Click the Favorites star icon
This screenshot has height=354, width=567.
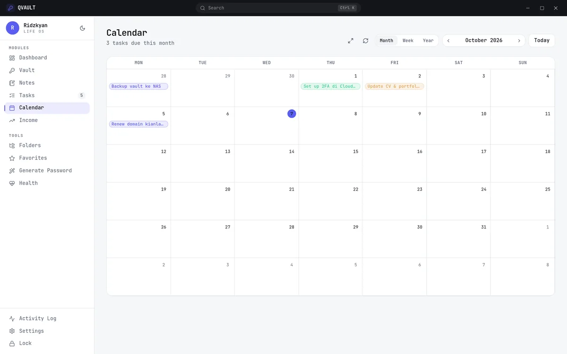[x=12, y=158]
